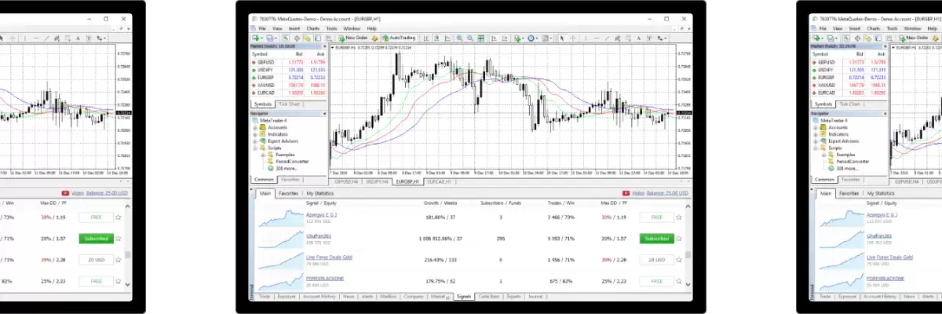This screenshot has width=942, height=314.
Task: Open Profiles dropdown arrow in center window
Action: click(276, 38)
